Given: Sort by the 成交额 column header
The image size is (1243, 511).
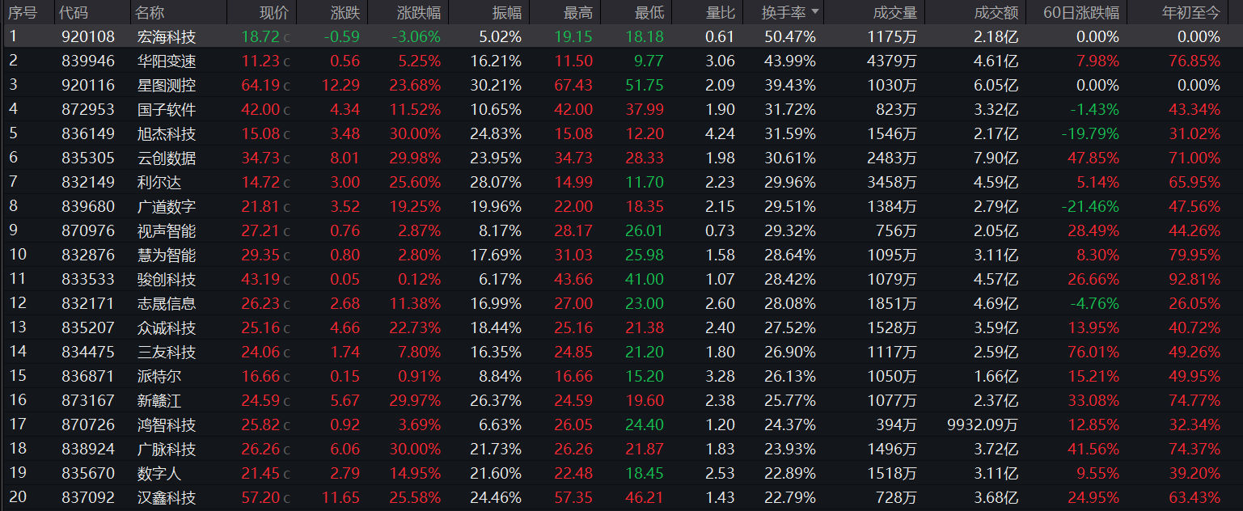Looking at the screenshot, I should coord(996,12).
